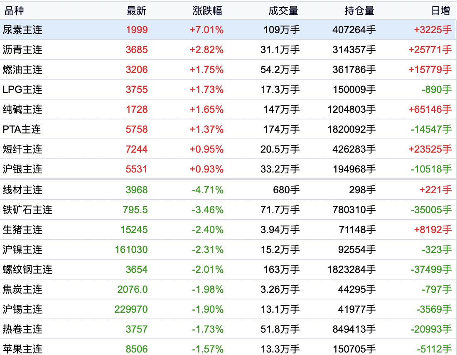Click the 沪锡主连 change value -1.90%

click(208, 309)
